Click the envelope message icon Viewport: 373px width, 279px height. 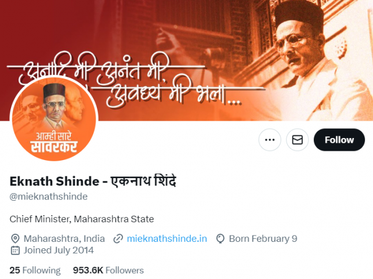coord(298,140)
